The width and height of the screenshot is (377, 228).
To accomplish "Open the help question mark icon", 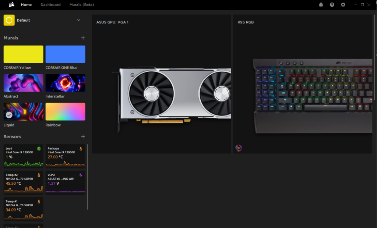I will click(332, 4).
